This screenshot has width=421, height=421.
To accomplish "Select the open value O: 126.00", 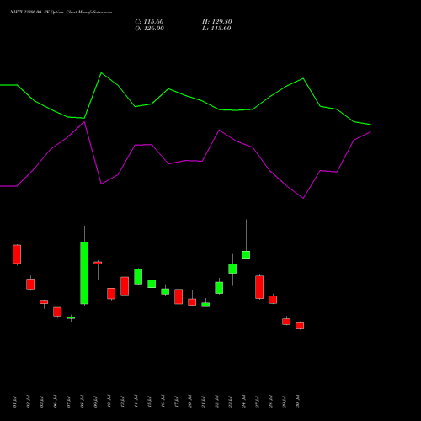I will (x=149, y=29).
